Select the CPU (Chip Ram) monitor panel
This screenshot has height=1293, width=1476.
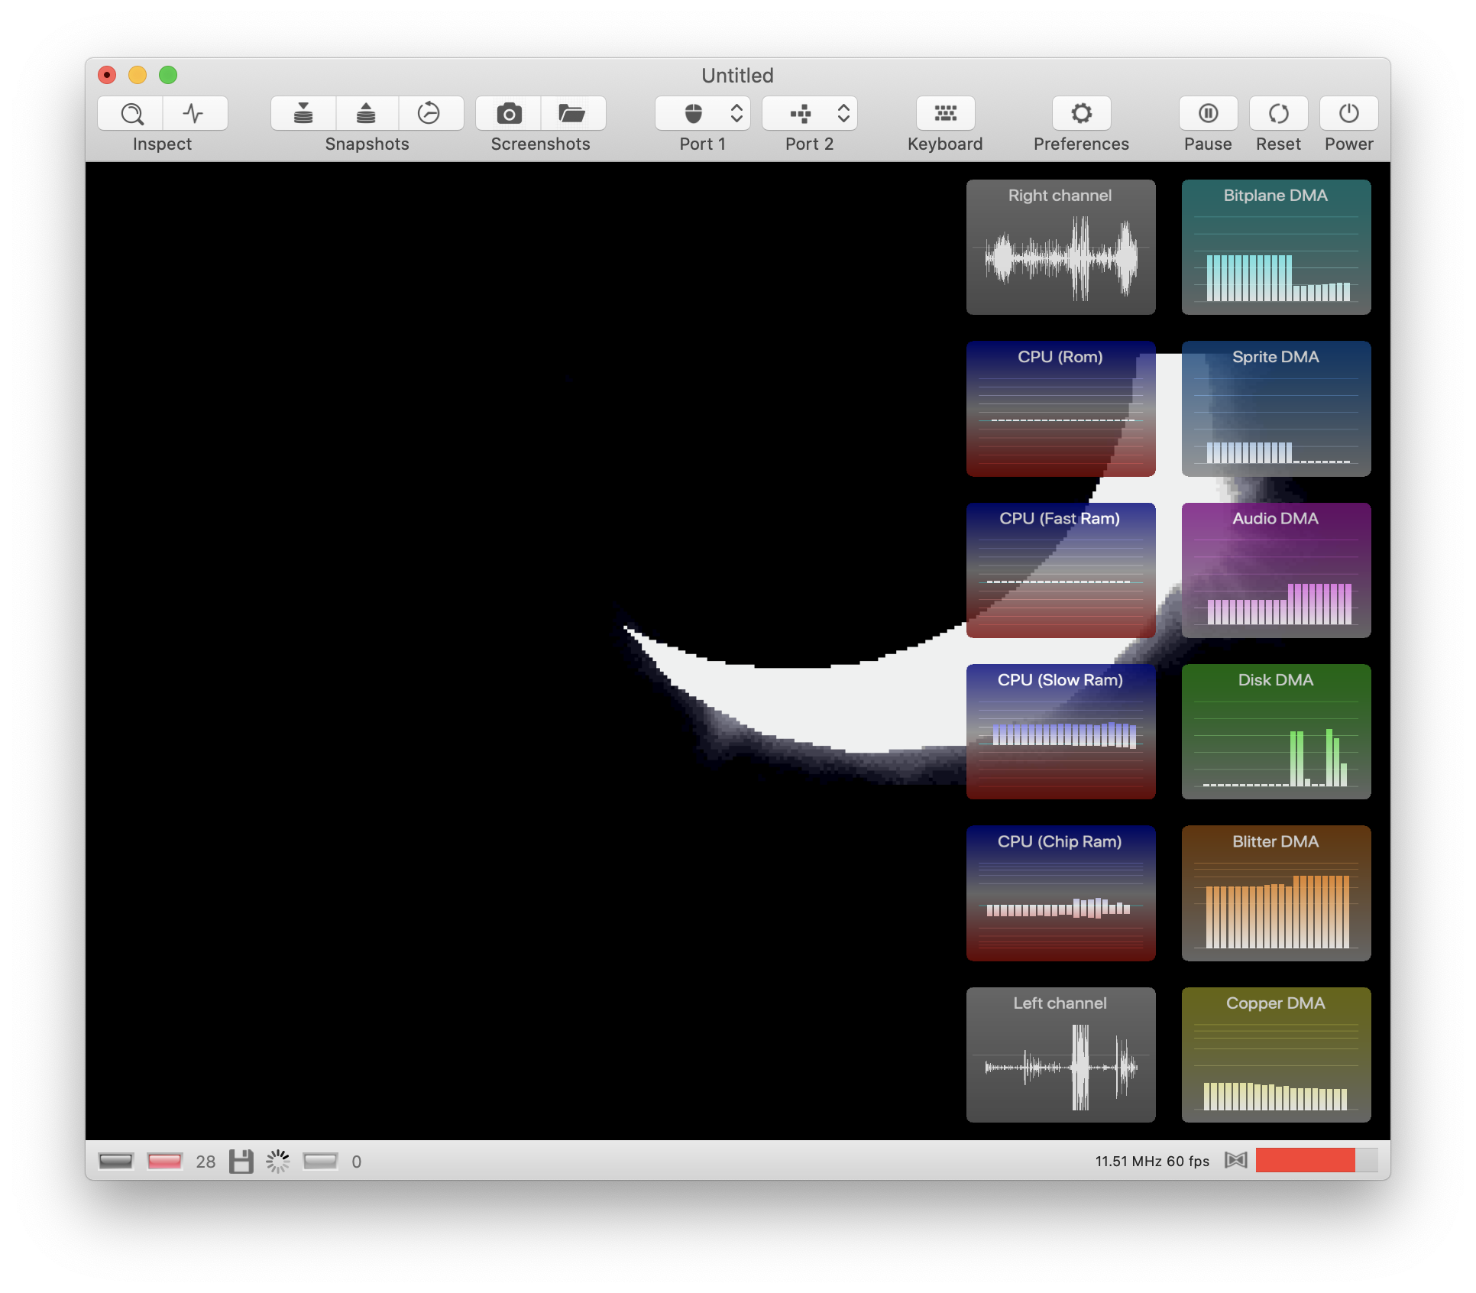pos(1060,893)
